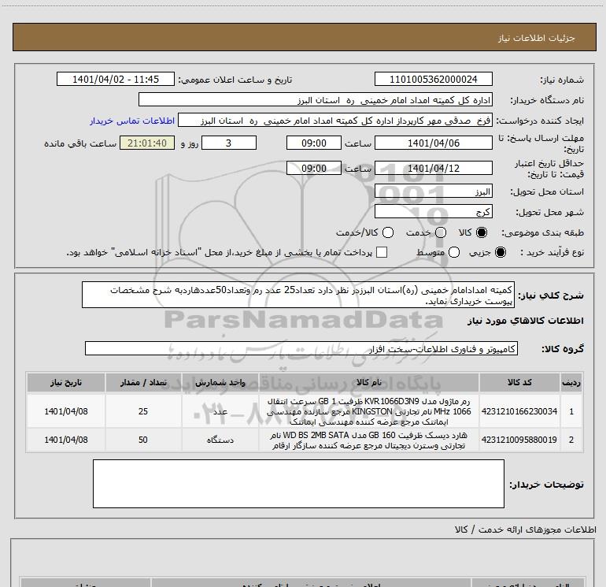Image resolution: width=606 pixels, height=587 pixels.
Task: Click the کد کالا column header
Action: 519,382
